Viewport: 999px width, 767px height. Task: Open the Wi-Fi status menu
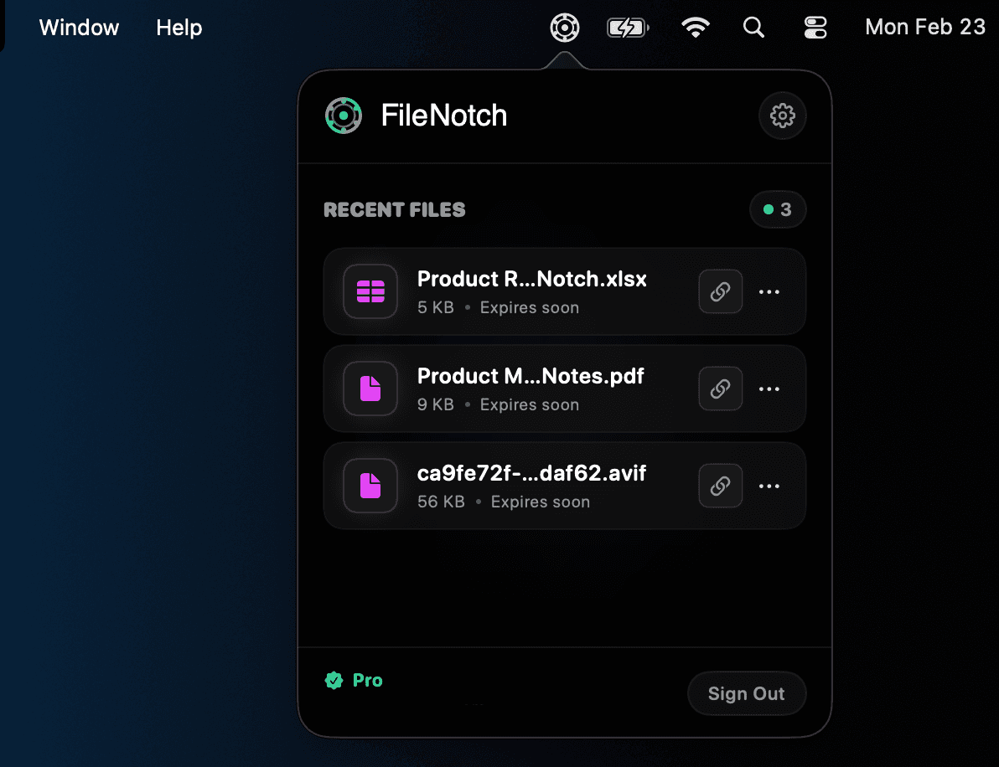pos(696,27)
